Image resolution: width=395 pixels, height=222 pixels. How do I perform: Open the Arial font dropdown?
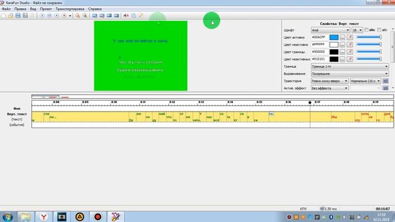click(x=331, y=30)
